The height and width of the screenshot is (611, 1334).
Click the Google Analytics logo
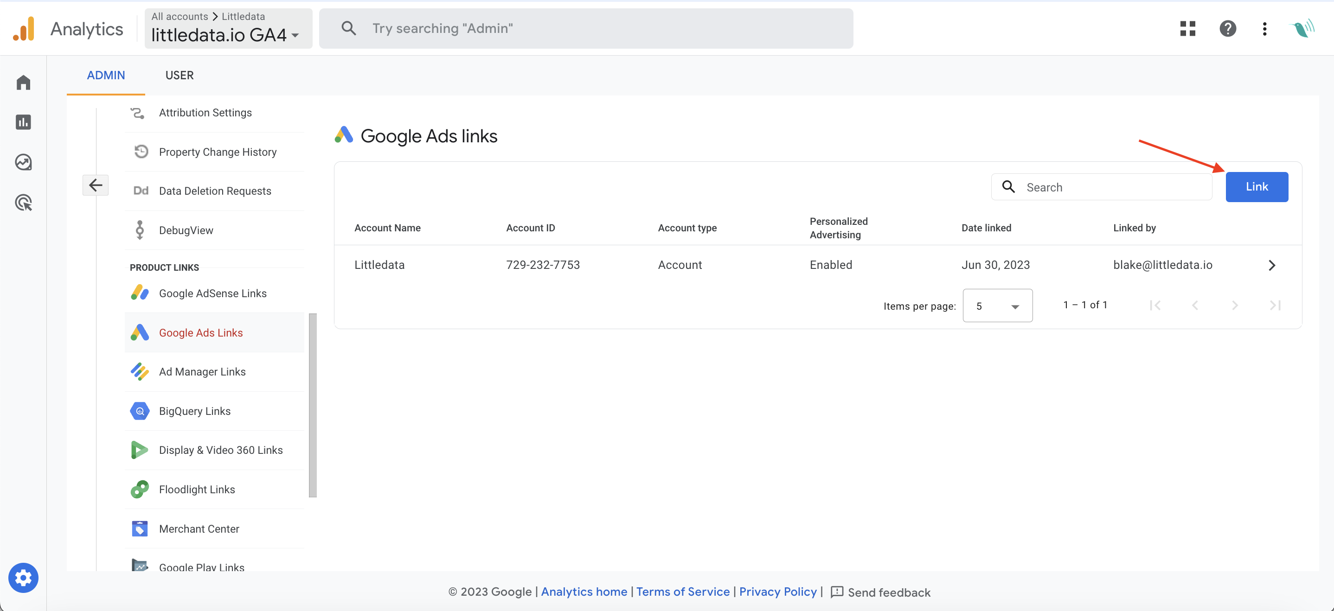tap(24, 28)
